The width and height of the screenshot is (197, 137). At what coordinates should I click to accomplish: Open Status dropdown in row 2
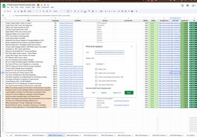point(157,23)
